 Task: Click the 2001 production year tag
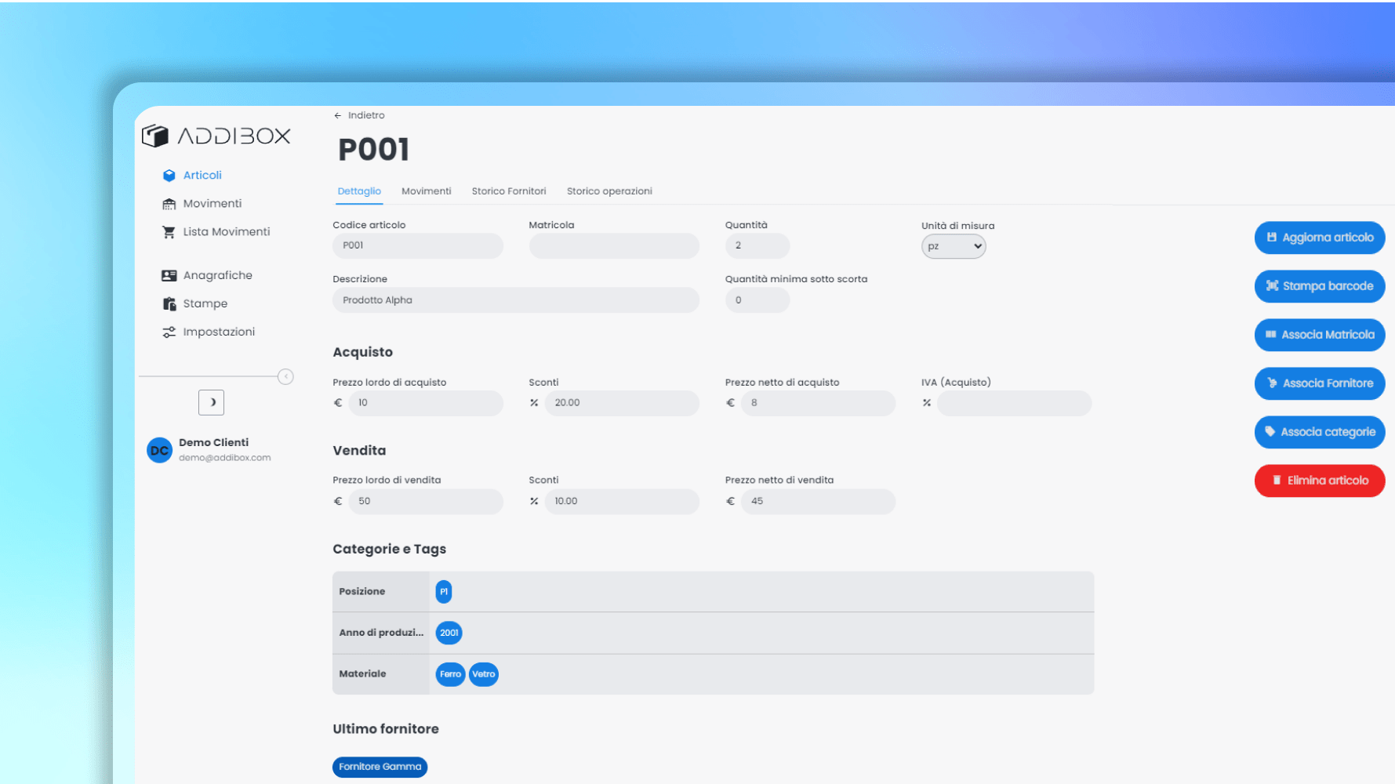[x=449, y=633]
